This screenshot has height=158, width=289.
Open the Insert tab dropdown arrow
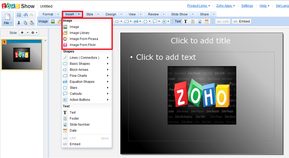point(79,14)
